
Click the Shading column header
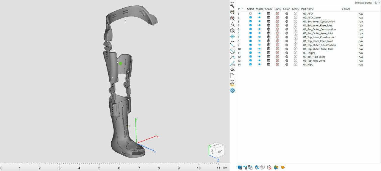click(269, 9)
